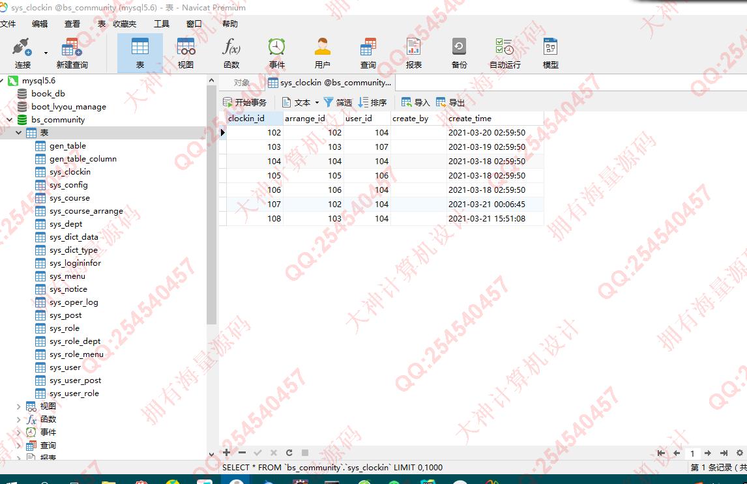Select the cell with 2021-03-21 15:51:08

click(495, 218)
